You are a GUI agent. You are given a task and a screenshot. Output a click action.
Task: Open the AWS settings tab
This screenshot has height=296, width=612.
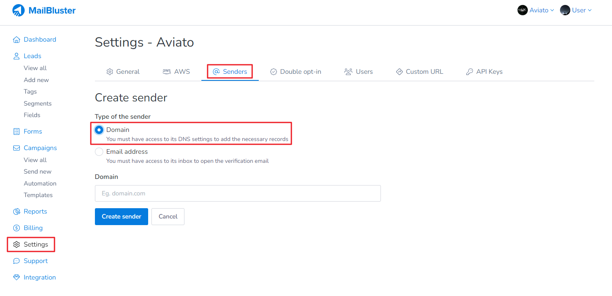[176, 72]
